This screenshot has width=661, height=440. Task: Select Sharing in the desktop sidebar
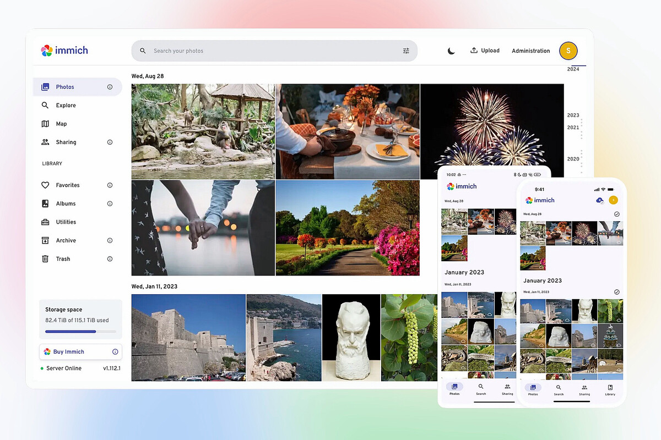tap(66, 142)
